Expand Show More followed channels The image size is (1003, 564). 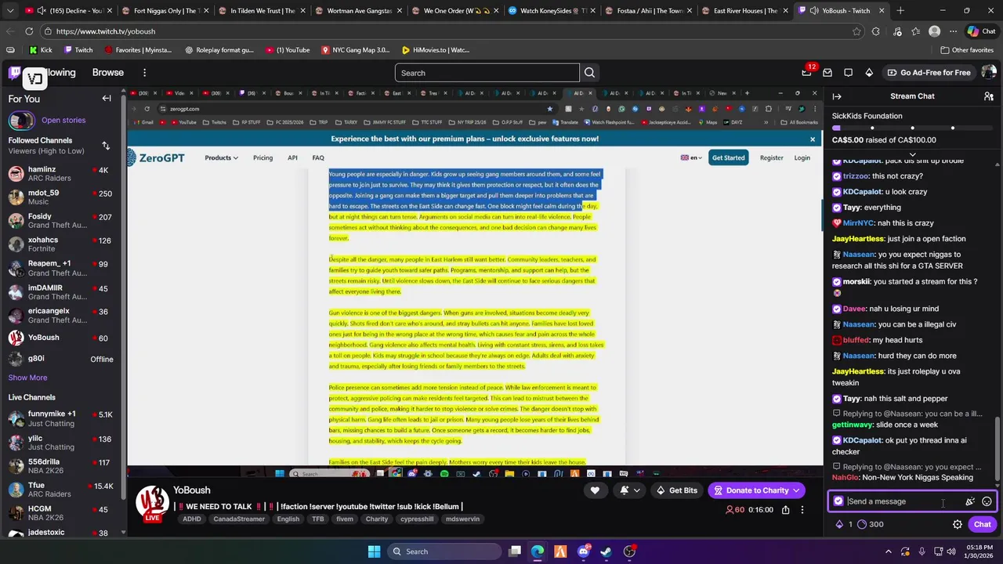pyautogui.click(x=27, y=378)
